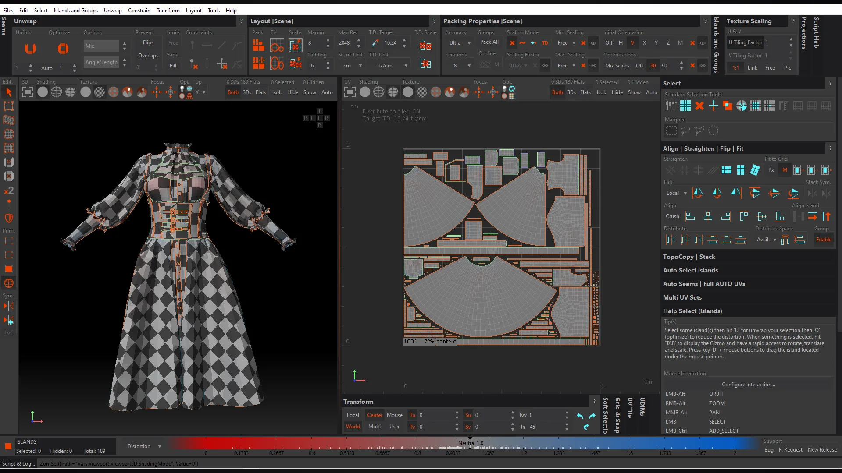
Task: Click the checker texture display icon
Action: pyautogui.click(x=99, y=92)
